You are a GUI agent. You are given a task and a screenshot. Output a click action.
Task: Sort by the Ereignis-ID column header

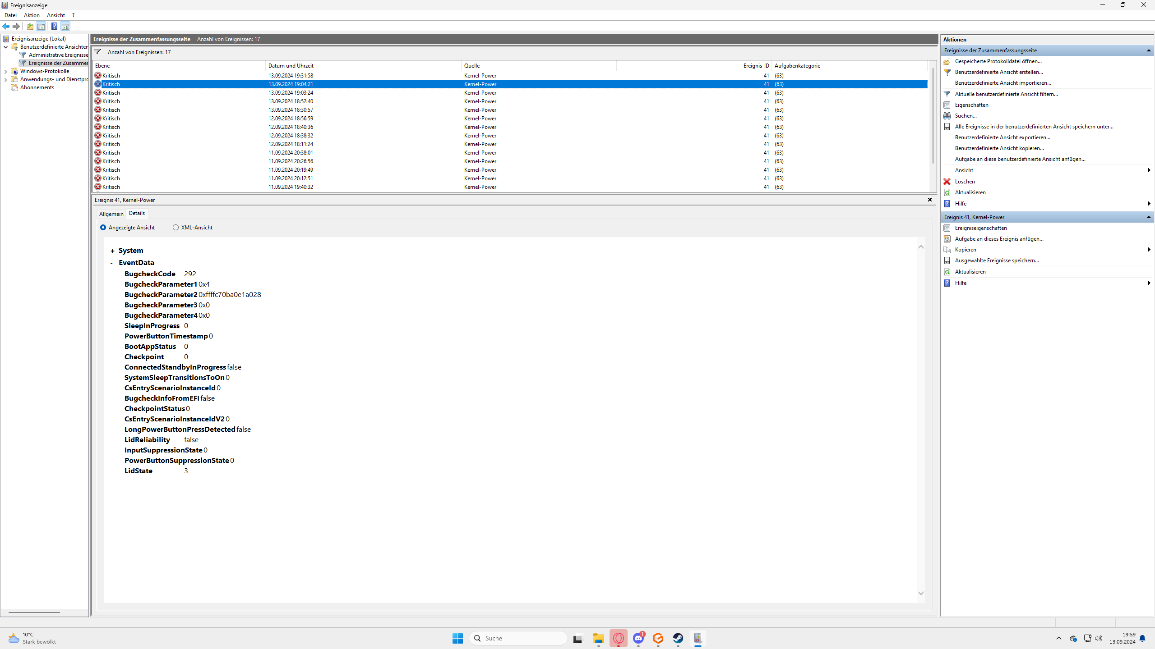[x=694, y=66]
